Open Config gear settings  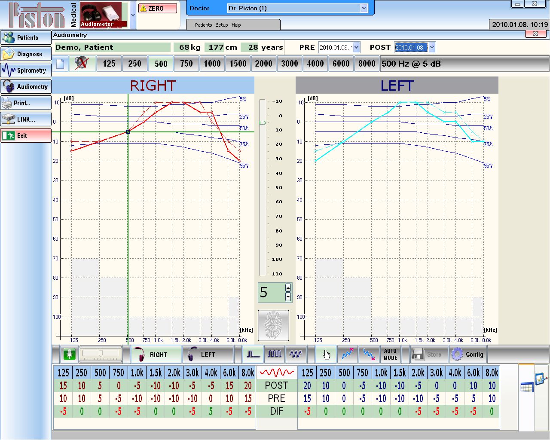pyautogui.click(x=468, y=354)
